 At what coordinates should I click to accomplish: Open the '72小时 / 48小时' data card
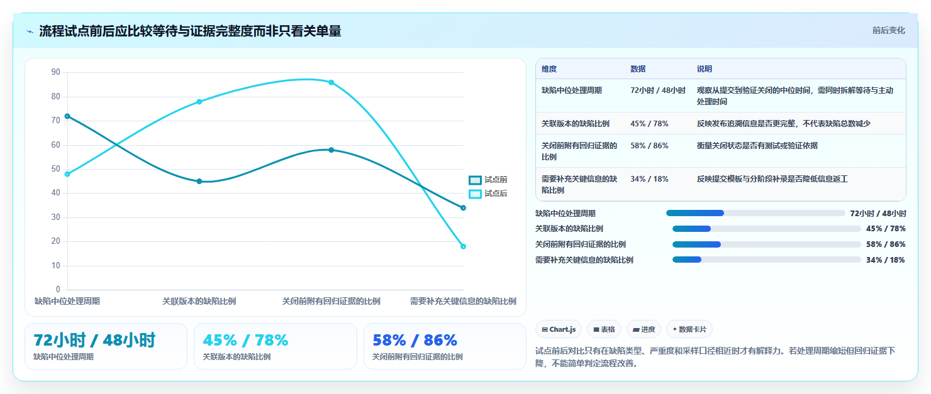106,346
